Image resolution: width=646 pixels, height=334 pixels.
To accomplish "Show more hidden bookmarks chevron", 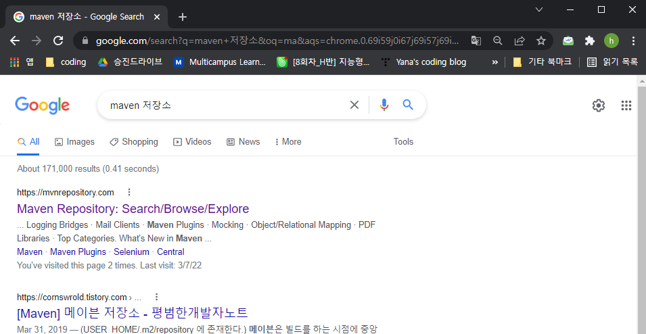I will tap(494, 62).
